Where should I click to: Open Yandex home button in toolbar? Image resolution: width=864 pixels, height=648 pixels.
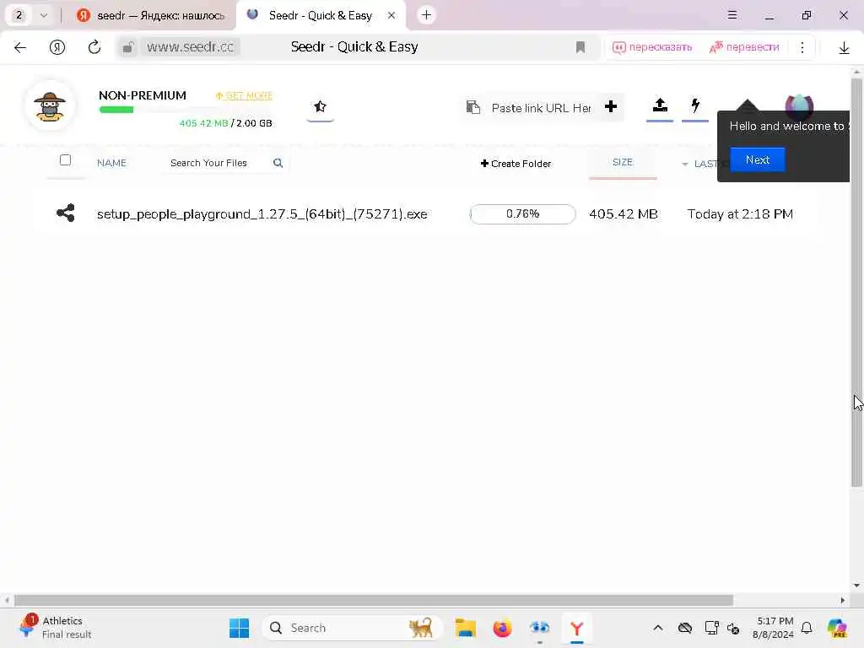coord(57,47)
